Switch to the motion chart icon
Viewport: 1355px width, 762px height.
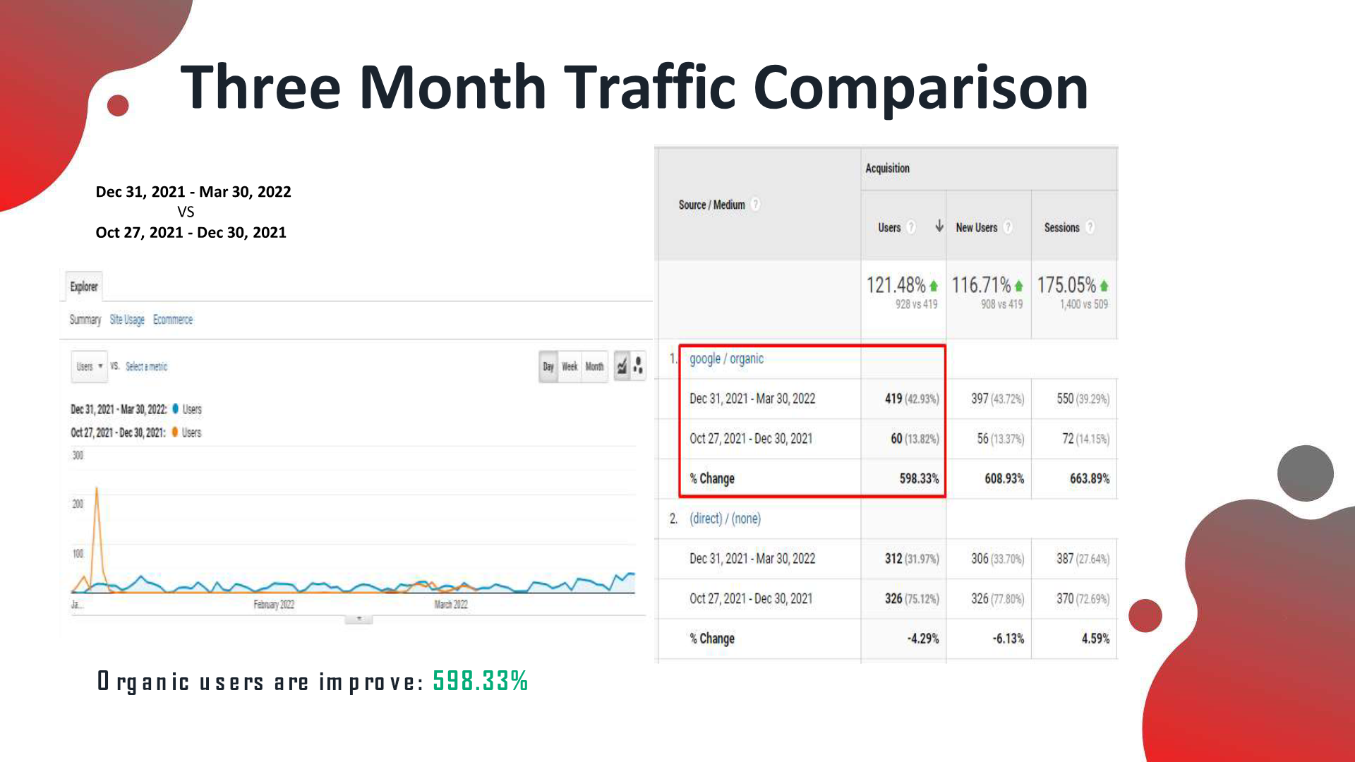click(638, 366)
